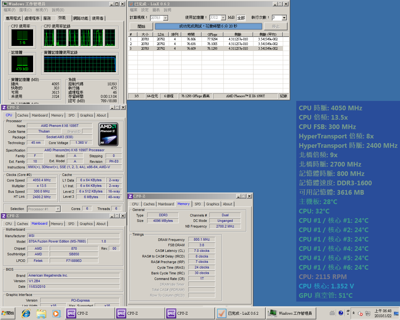Open Windows Explorer folder icon on taskbar
Screen dimensions: 400x320
(x=41, y=313)
